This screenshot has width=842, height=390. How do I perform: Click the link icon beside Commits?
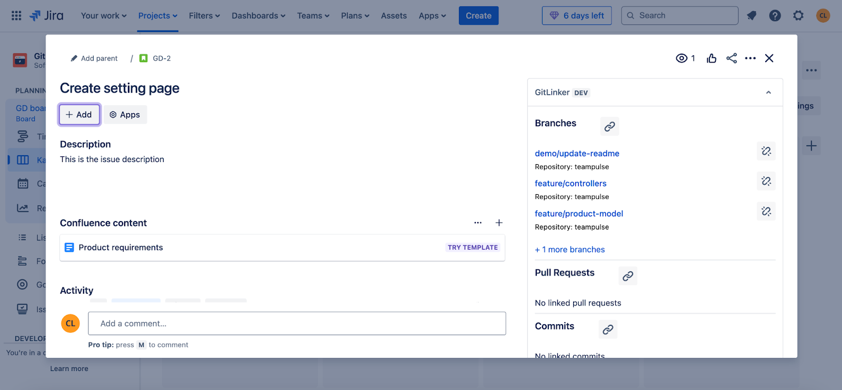pos(608,329)
